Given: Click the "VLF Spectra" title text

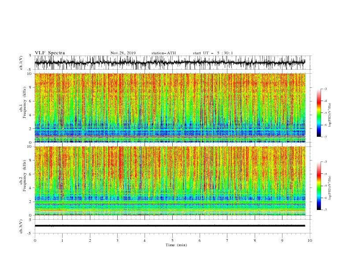Looking at the screenshot, I should point(50,53).
